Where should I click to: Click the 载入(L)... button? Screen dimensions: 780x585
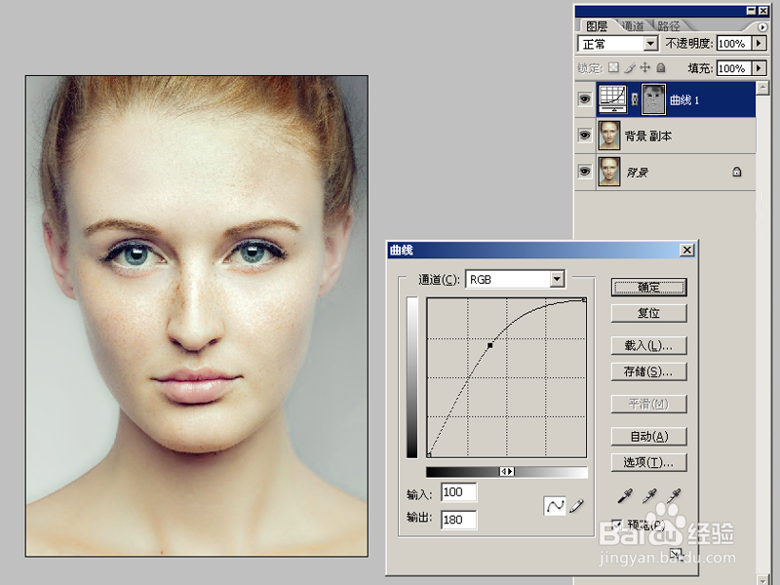coord(648,345)
